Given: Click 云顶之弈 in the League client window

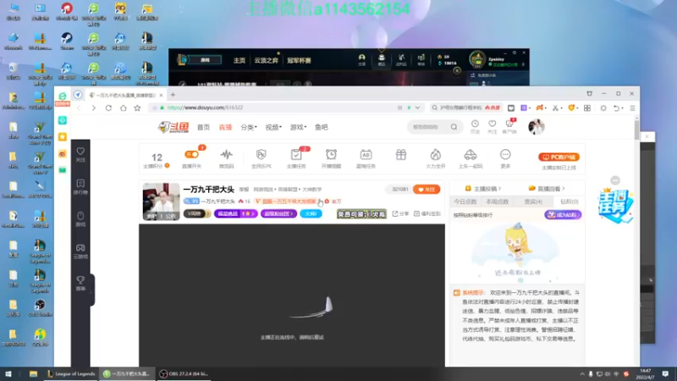Looking at the screenshot, I should click(x=267, y=60).
